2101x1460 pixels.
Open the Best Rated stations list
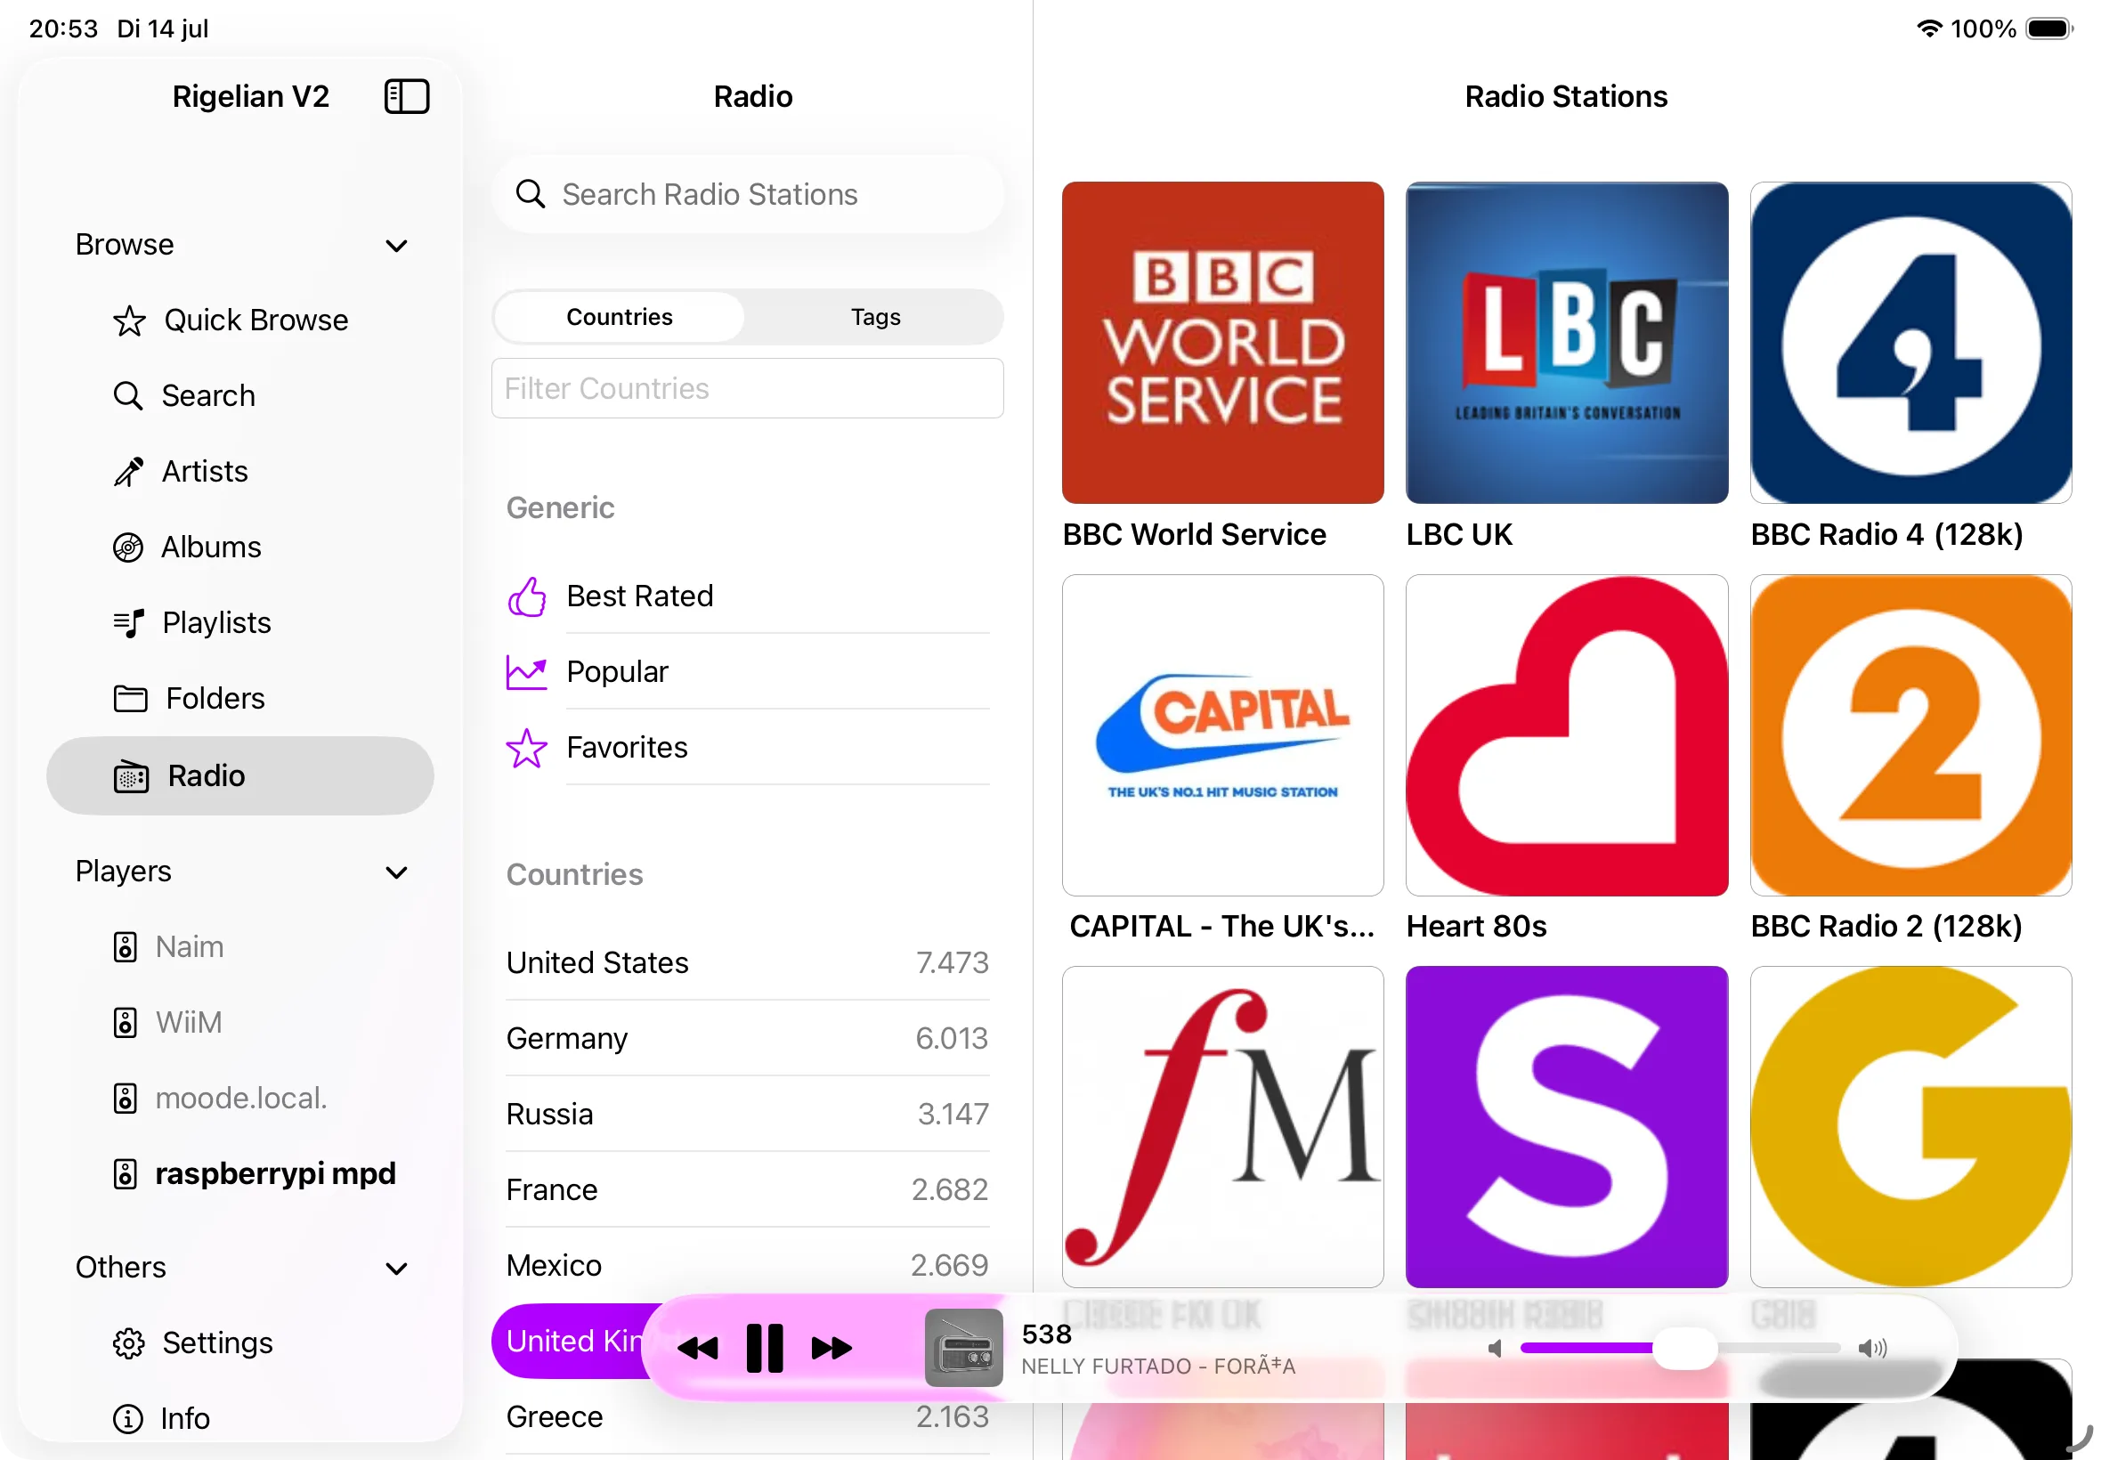tap(747, 596)
